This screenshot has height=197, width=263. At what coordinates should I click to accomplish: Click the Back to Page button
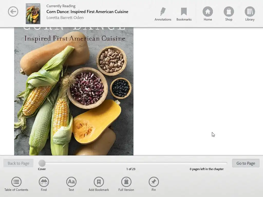tap(18, 163)
